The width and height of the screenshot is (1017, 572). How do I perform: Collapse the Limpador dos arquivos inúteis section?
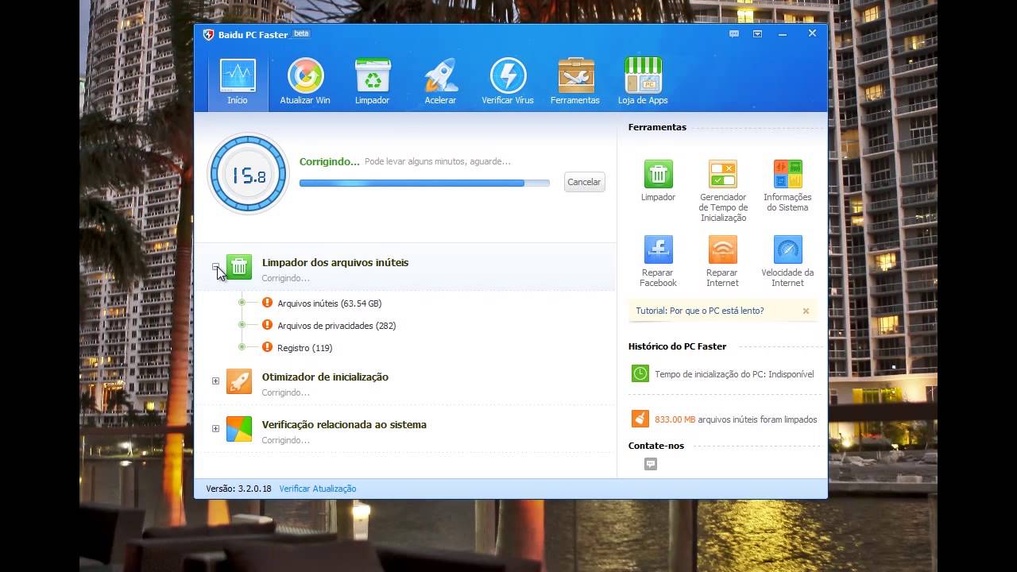[215, 267]
